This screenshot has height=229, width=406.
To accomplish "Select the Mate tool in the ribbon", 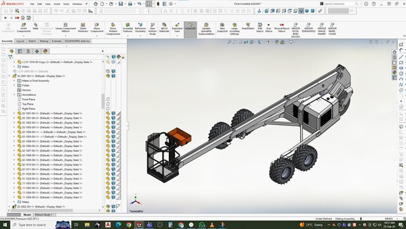I will click(x=36, y=26).
